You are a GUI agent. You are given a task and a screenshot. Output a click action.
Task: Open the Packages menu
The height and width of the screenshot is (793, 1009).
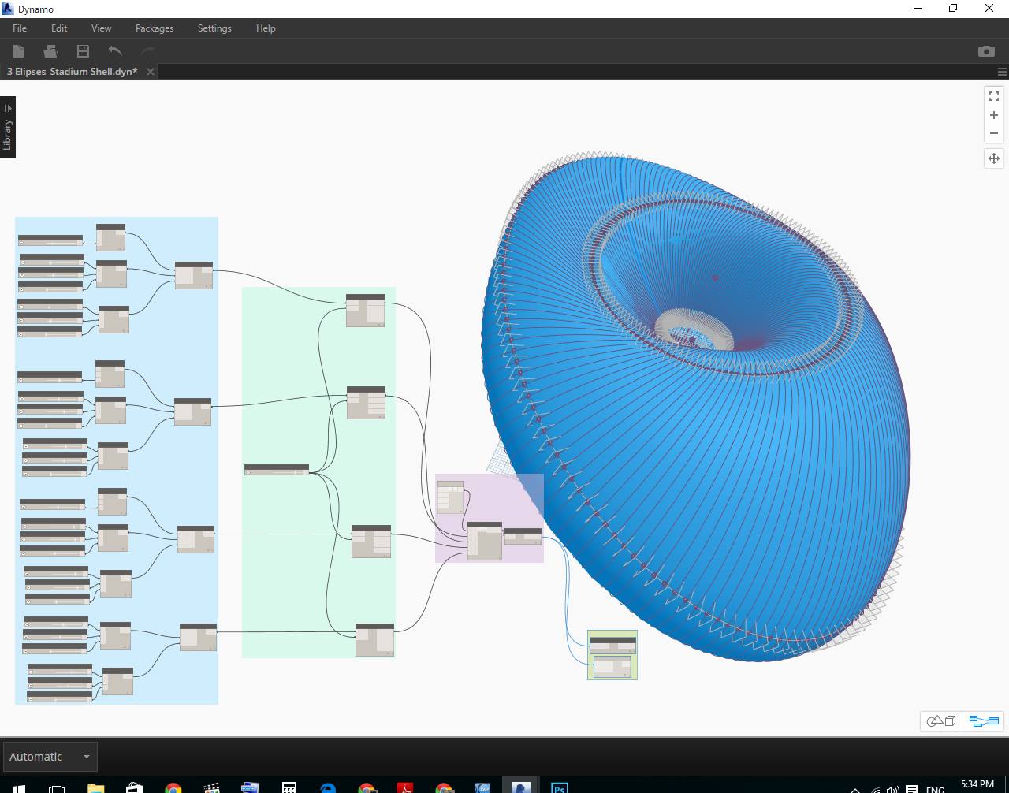(154, 28)
